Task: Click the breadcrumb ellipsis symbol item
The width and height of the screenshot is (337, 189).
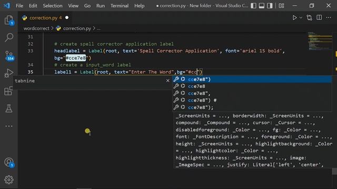Action: (x=98, y=28)
